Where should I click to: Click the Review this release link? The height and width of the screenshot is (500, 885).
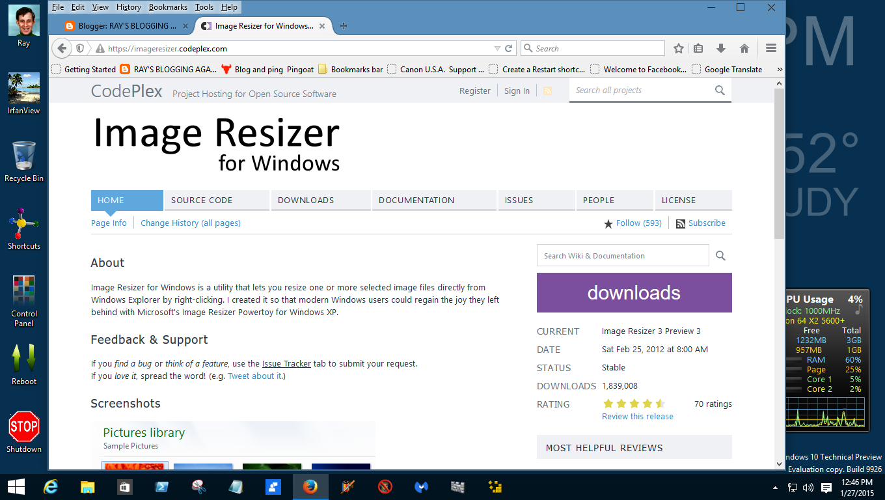[x=638, y=416]
